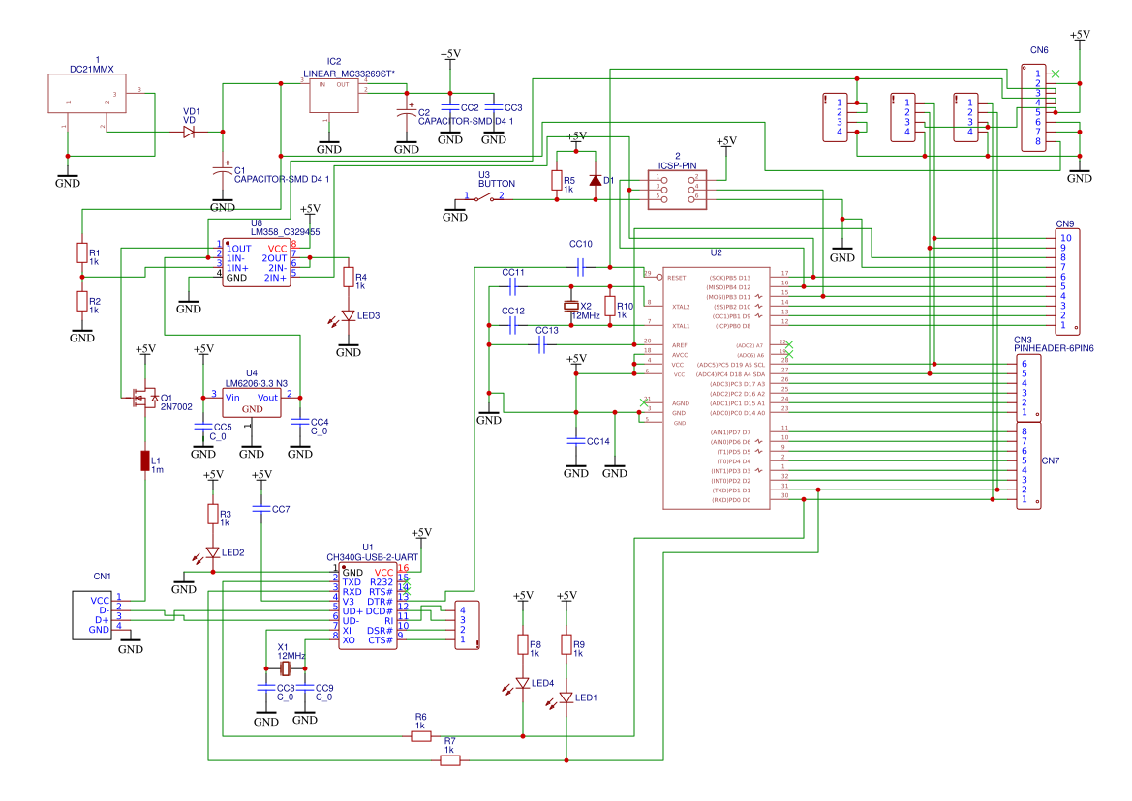
Task: Select the U1 CH340G chip body
Action: click(368, 607)
